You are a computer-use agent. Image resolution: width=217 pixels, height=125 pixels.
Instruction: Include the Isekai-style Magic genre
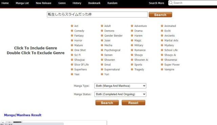[x=138, y=40]
